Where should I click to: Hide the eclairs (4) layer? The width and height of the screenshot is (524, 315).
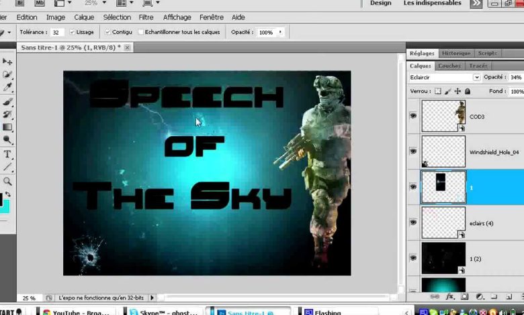point(413,223)
